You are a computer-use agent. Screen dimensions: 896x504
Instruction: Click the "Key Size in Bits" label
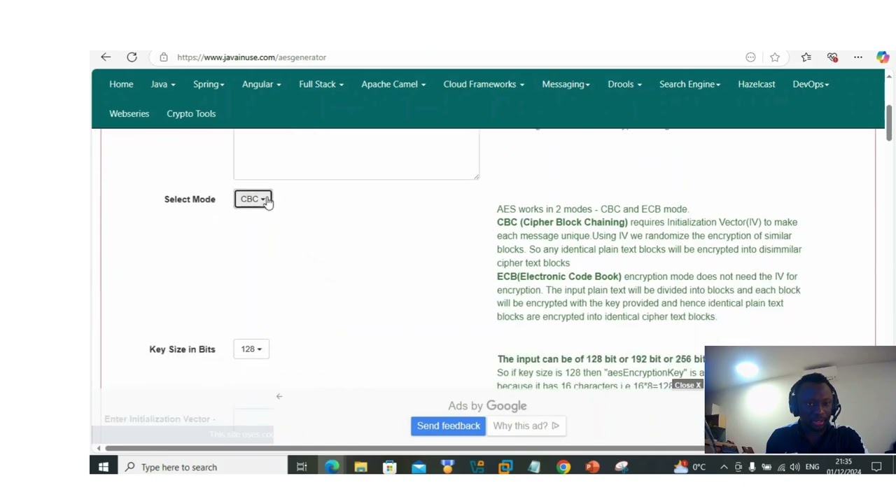tap(182, 349)
